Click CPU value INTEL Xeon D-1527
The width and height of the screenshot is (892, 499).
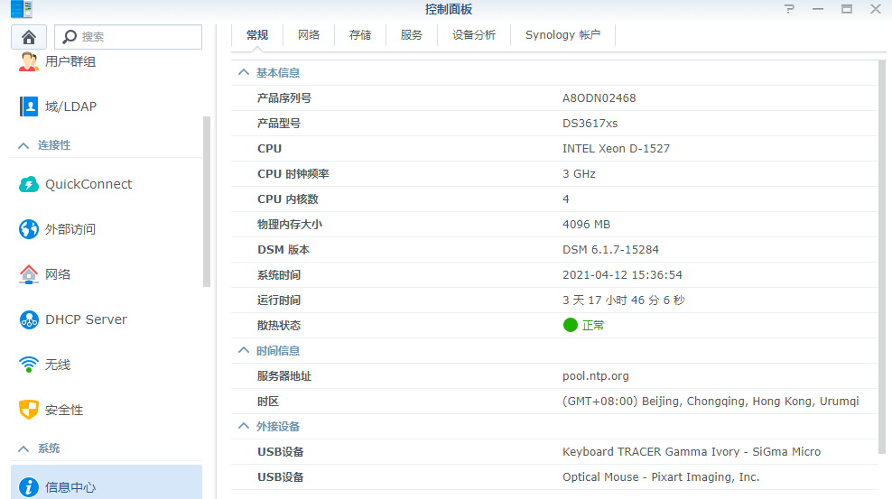[x=616, y=148]
